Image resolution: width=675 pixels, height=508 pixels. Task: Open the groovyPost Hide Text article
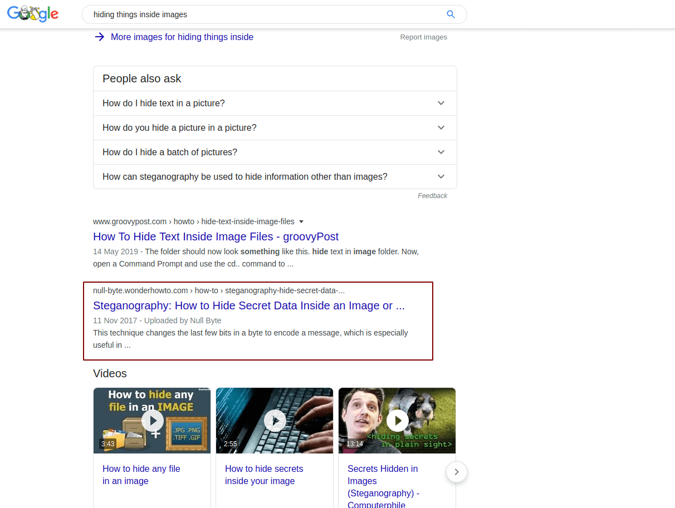tap(216, 236)
